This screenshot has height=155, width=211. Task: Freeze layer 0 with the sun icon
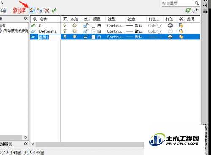pyautogui.click(x=75, y=25)
